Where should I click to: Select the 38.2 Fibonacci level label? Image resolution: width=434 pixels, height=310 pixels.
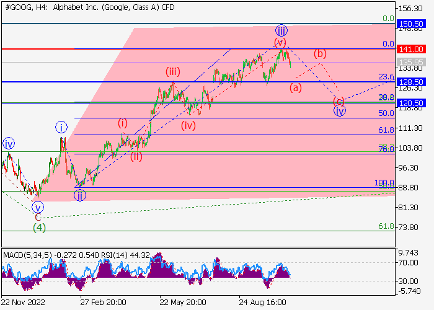click(386, 97)
